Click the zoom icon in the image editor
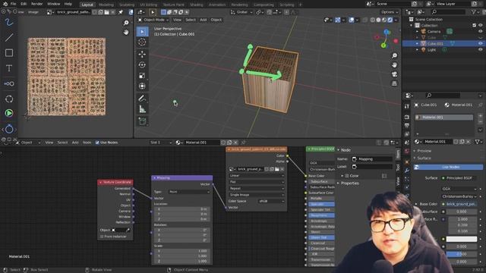Viewport: 486px width, 273px height. tap(126, 23)
